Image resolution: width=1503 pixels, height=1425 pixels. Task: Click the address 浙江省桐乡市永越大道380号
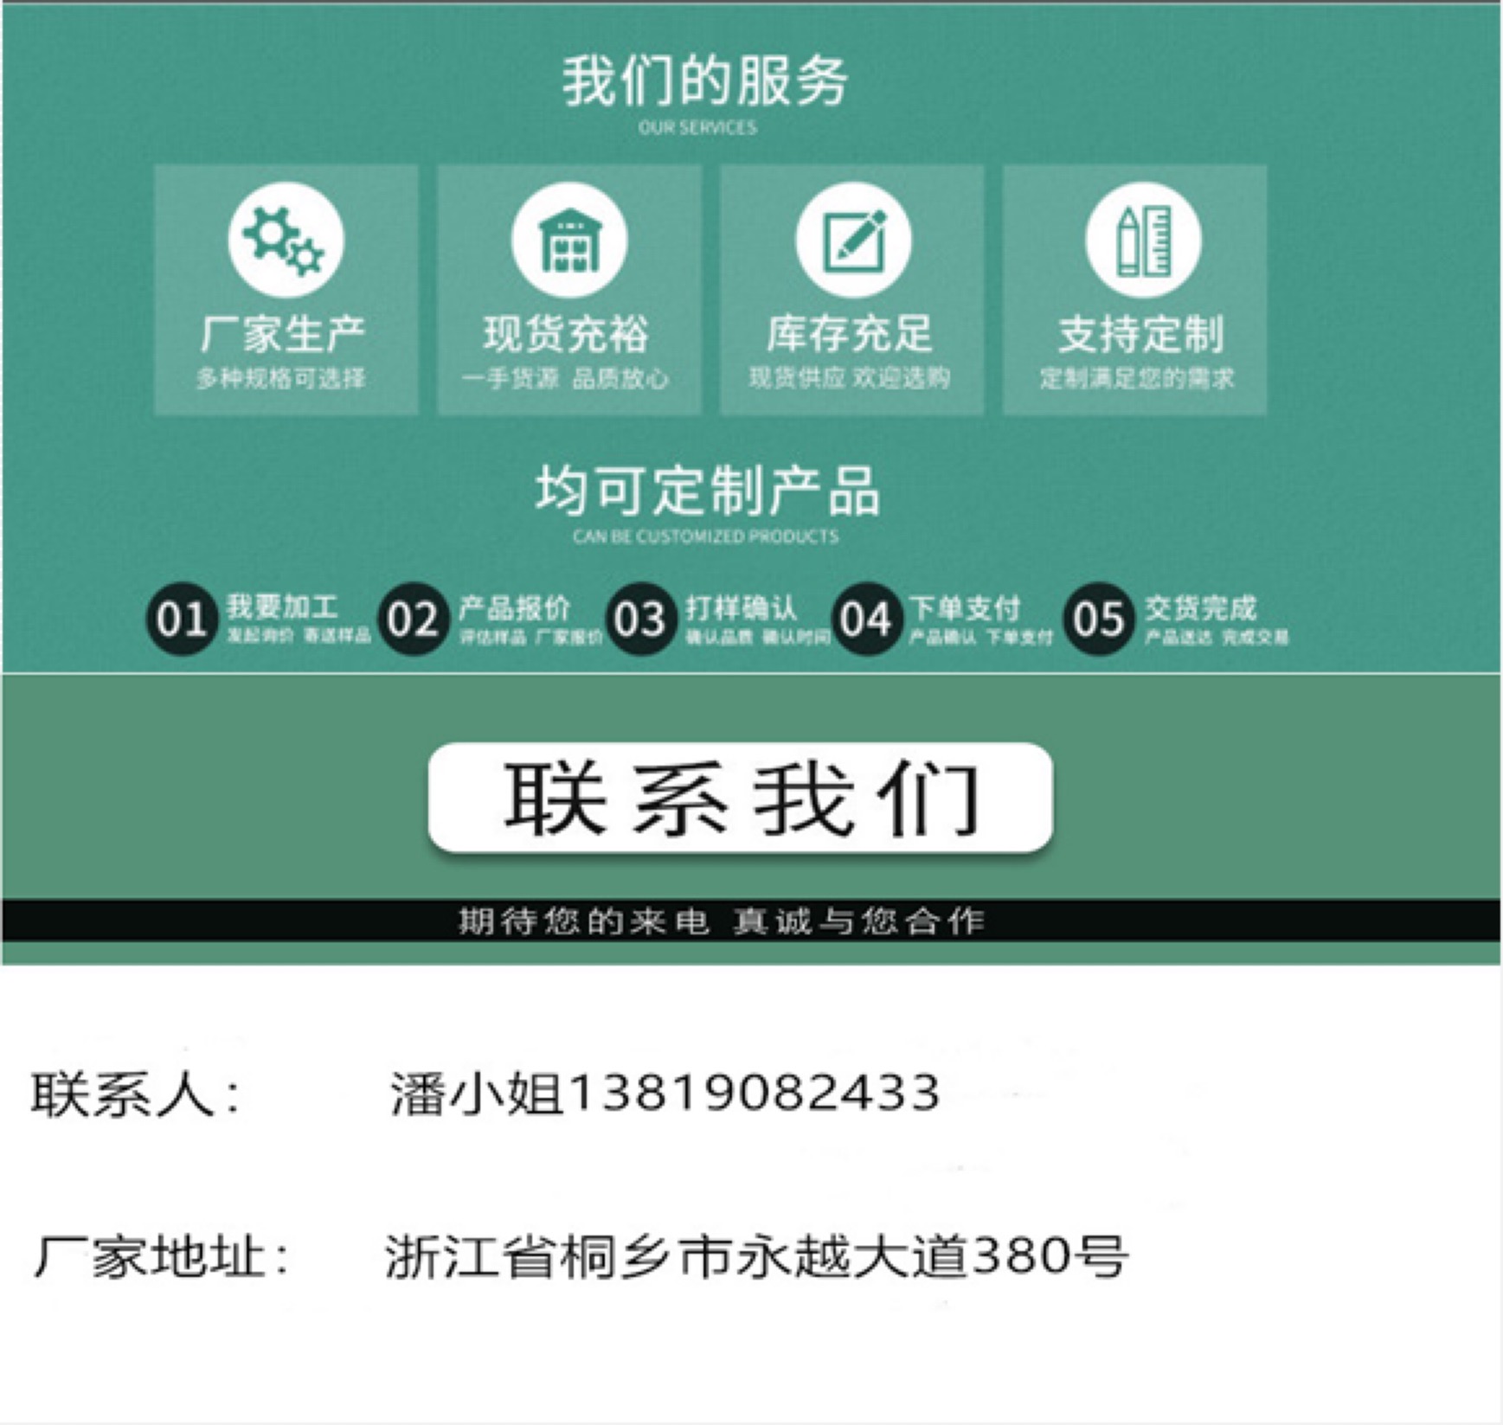click(x=756, y=1256)
